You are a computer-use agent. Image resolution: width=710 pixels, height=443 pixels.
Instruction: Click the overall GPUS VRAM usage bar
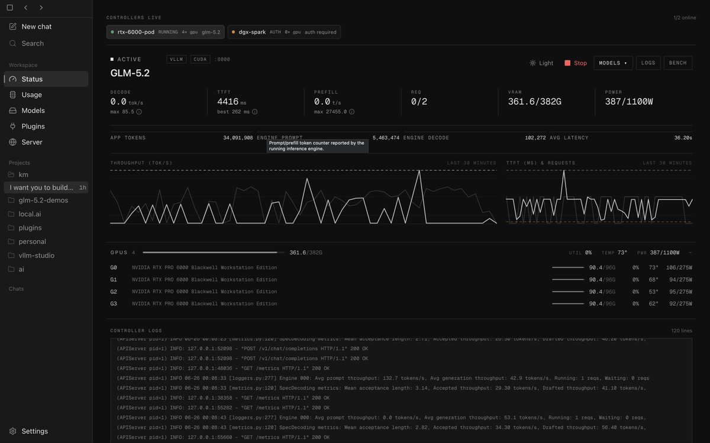tap(214, 253)
